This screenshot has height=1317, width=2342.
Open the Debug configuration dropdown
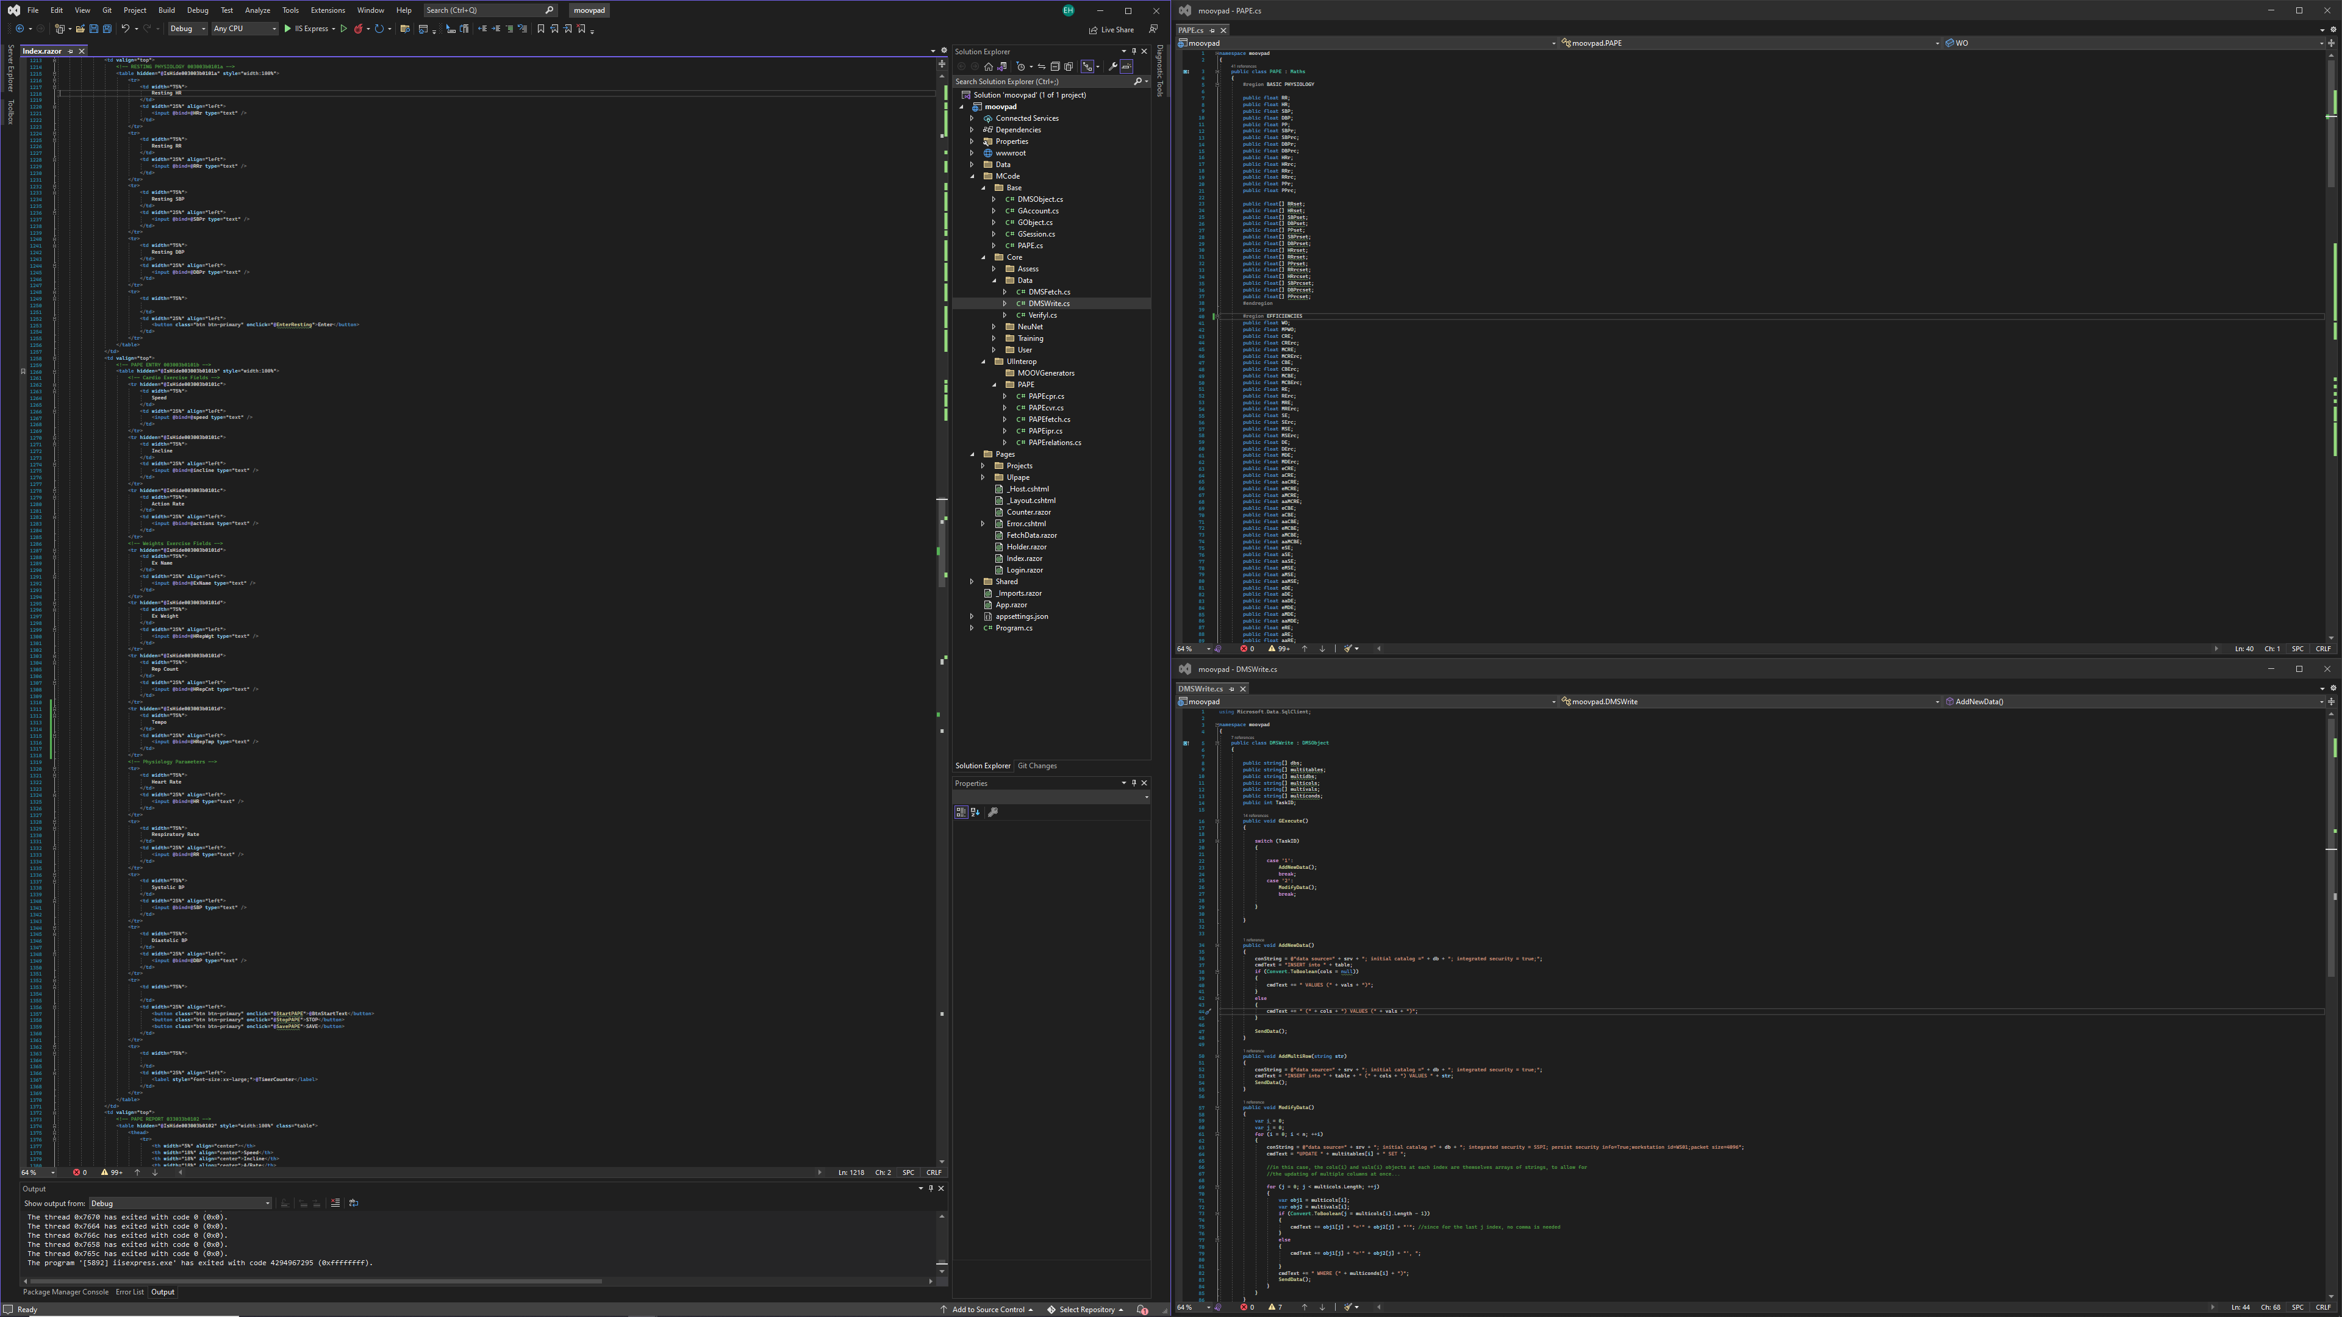(188, 29)
